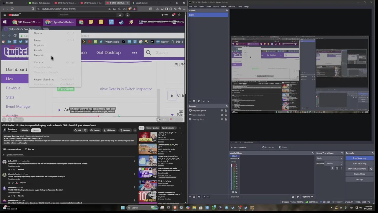Bookmark this page in address bar
The image size is (378, 213).
(32, 9)
